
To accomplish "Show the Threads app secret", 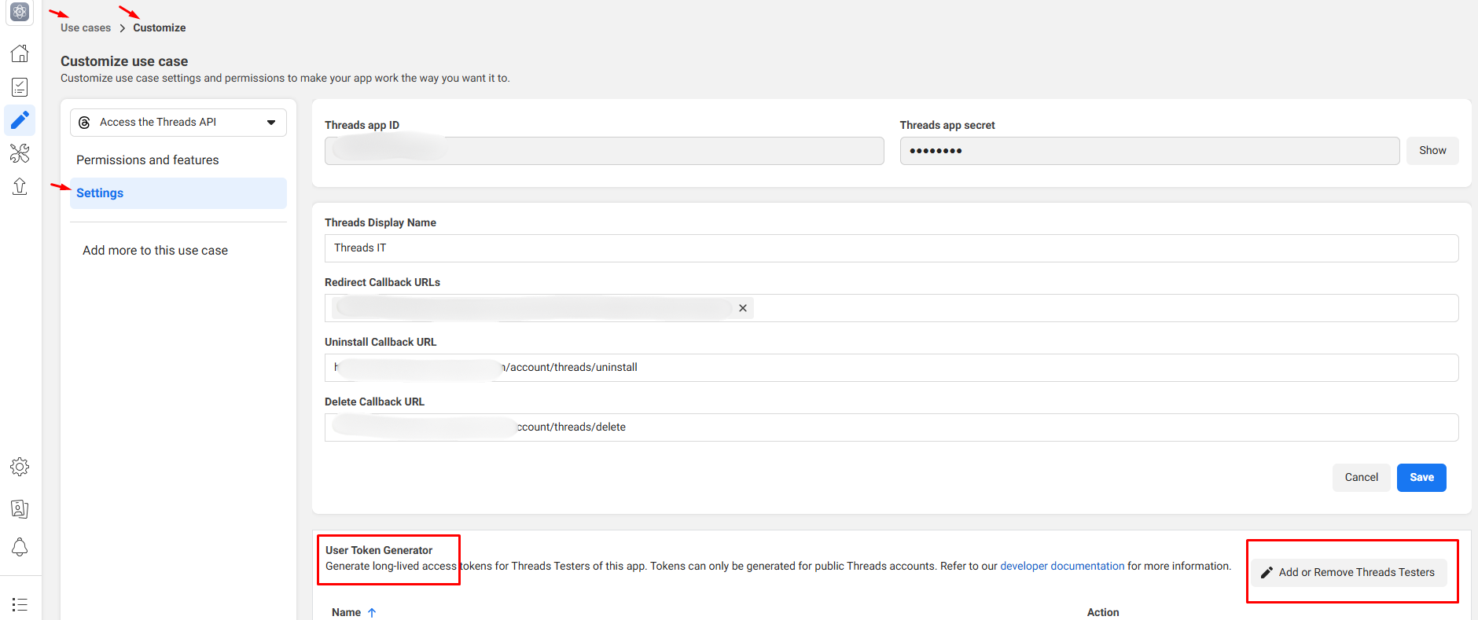I will pos(1432,151).
